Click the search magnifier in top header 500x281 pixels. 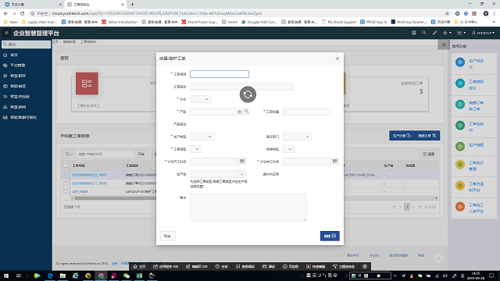pyautogui.click(x=423, y=33)
